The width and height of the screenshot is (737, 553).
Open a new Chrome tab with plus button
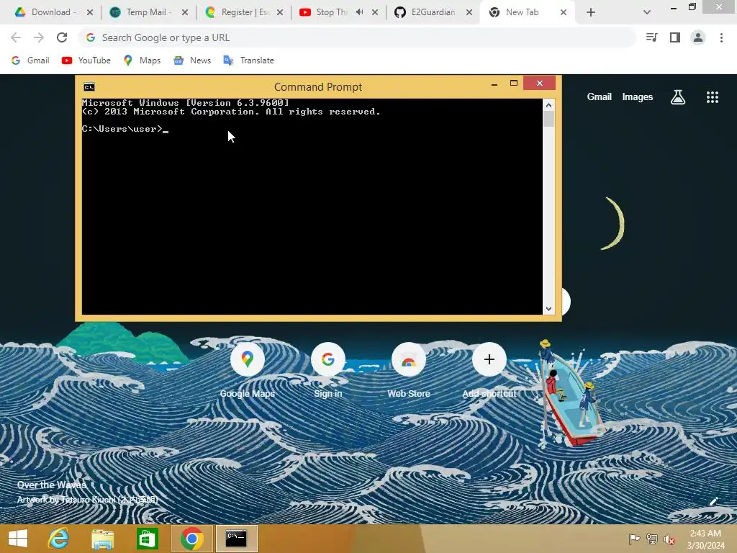click(591, 13)
